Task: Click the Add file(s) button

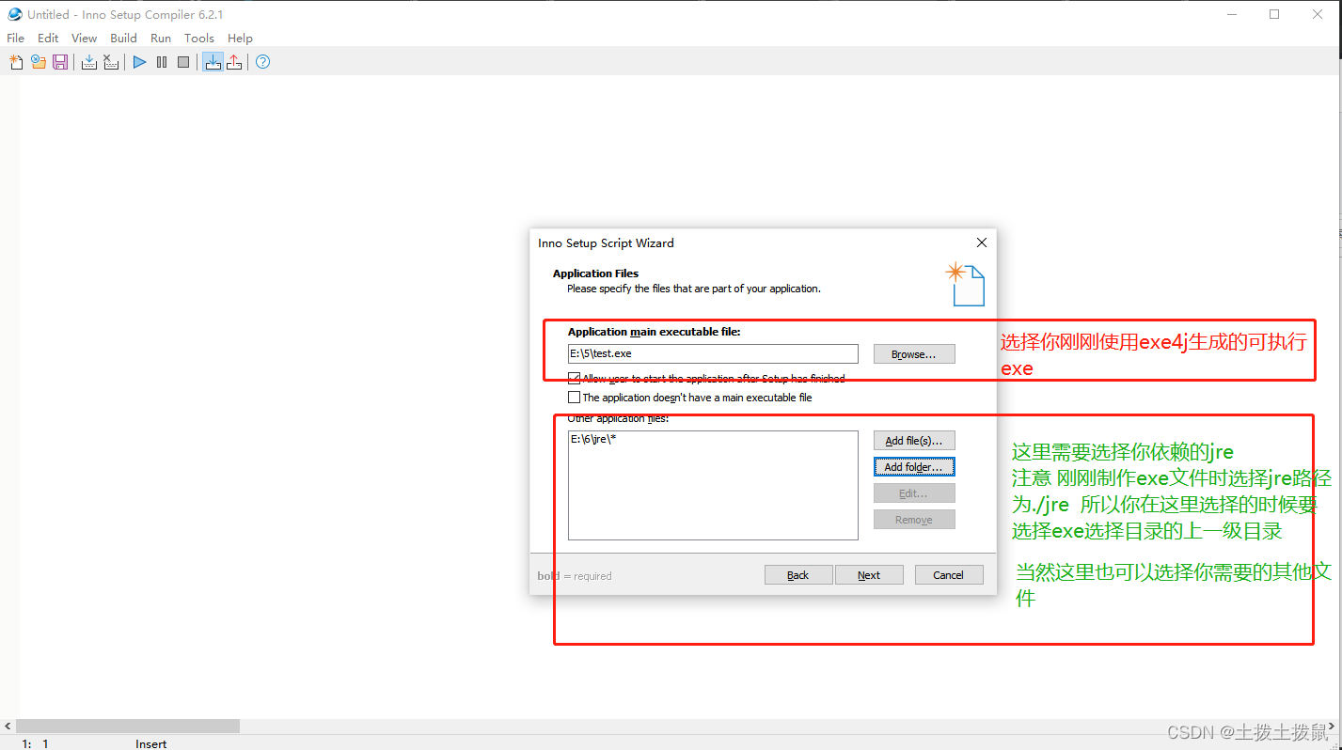Action: 914,441
